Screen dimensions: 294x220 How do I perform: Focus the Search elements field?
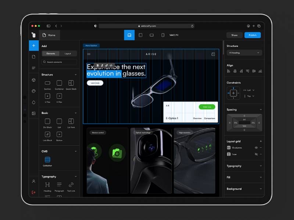click(59, 62)
